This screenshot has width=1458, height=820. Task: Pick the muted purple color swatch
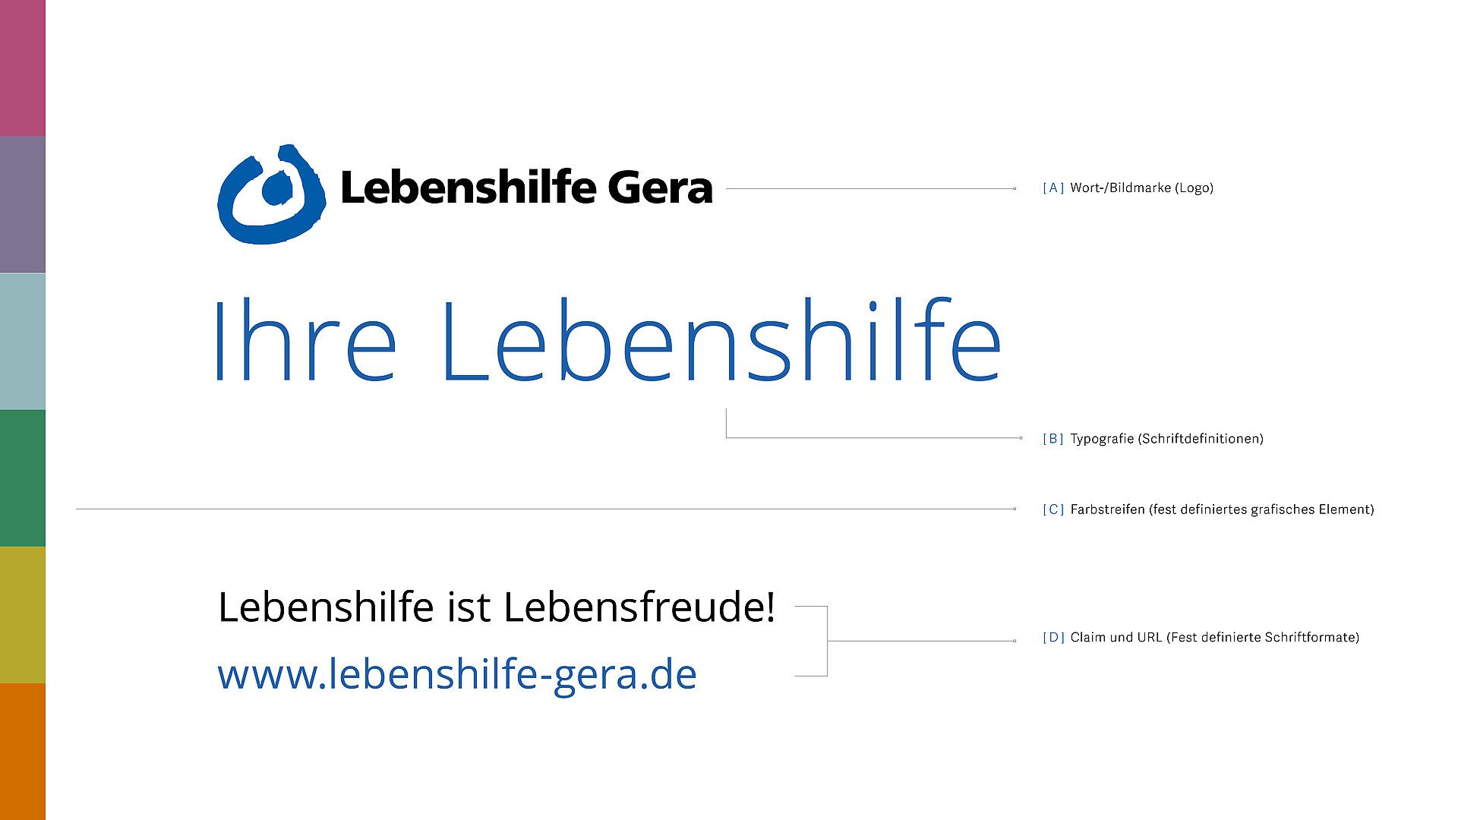(23, 205)
